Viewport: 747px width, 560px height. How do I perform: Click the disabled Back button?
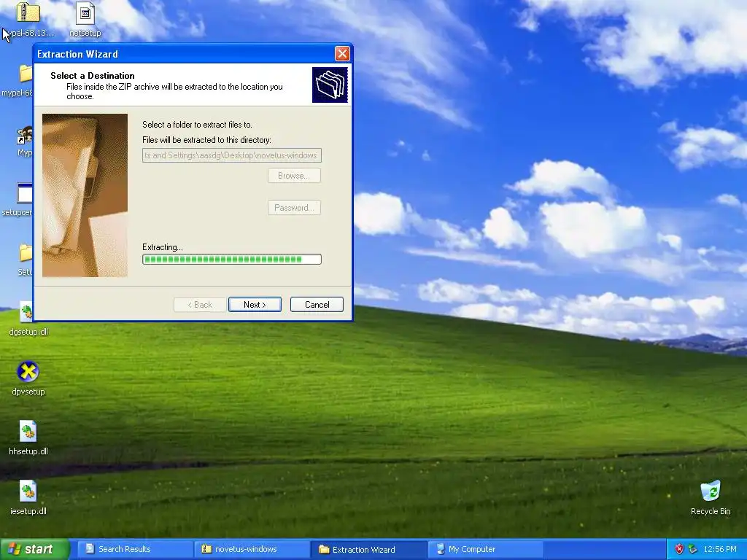tap(200, 305)
